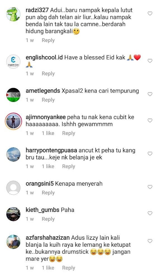The image size is (161, 275).
Task: Reply to radzi327's comment
Action: click(x=48, y=40)
